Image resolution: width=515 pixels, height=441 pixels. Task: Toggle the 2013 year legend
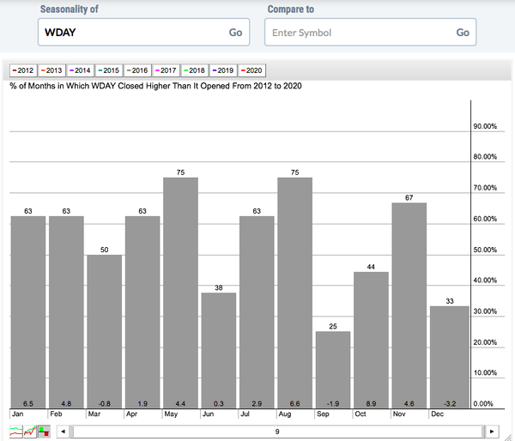tap(51, 71)
